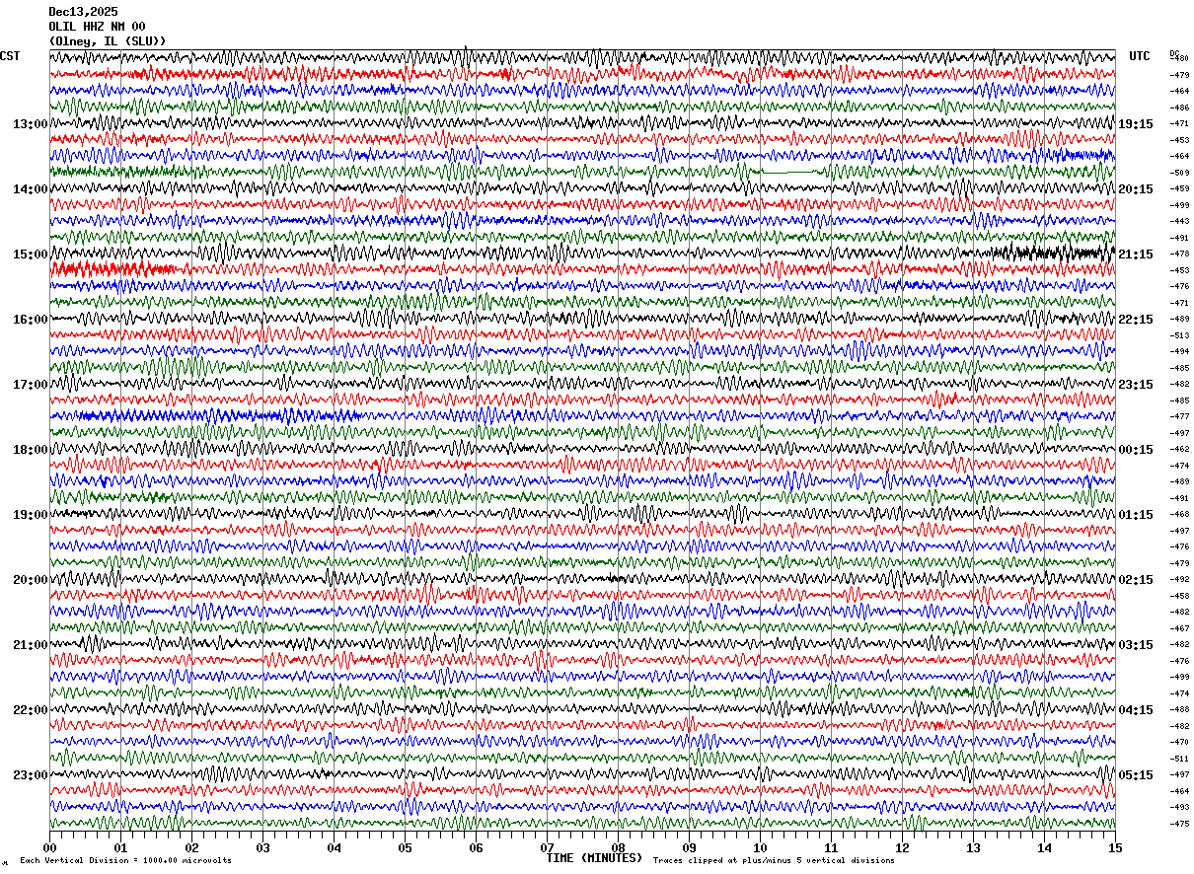
Task: Click the UTC time label "02:15"
Action: tap(1136, 580)
